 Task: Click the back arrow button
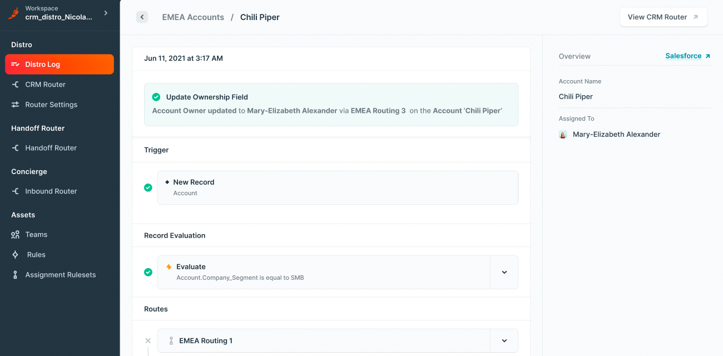coord(142,17)
